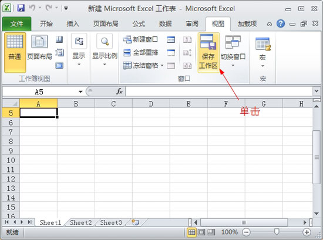Click the Select All corner cell
This screenshot has width=323, height=240.
[x=11, y=103]
